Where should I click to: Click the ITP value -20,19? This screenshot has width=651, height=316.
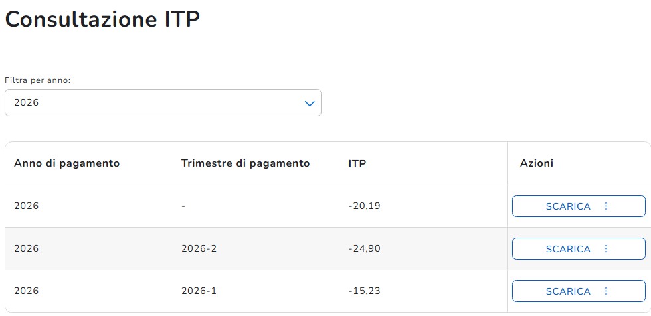[364, 206]
